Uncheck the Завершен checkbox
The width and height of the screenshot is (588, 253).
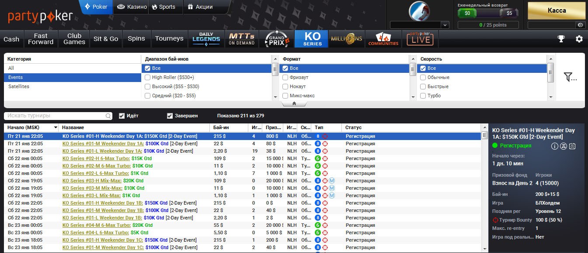point(170,116)
